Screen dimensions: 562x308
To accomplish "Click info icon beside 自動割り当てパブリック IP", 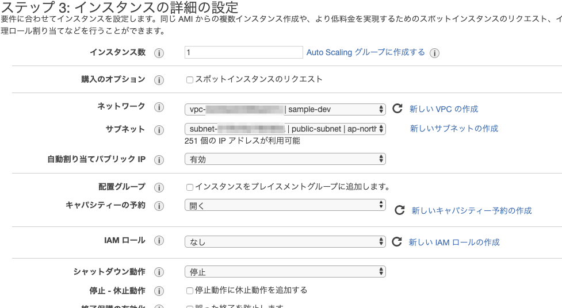I will point(159,160).
